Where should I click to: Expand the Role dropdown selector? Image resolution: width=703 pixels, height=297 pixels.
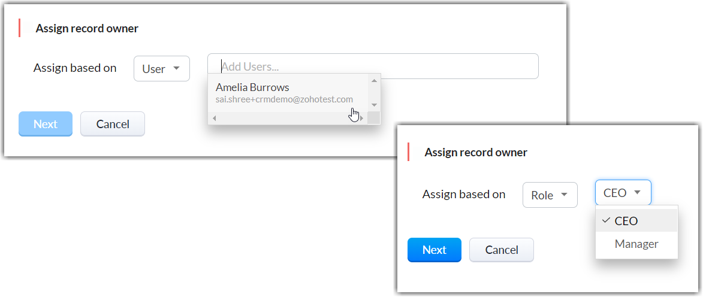pyautogui.click(x=550, y=195)
